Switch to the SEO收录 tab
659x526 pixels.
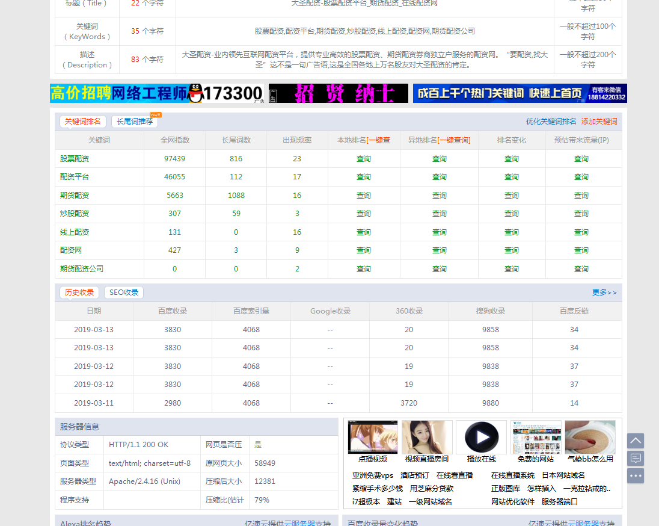124,292
